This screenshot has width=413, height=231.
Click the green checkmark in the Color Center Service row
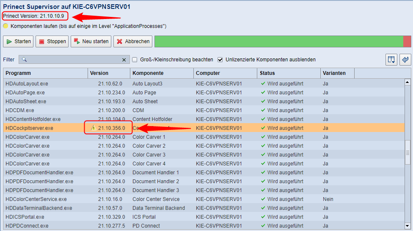[263, 199]
